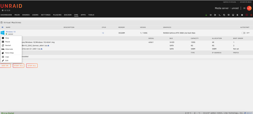Image resolution: width=253 pixels, height=114 pixels.
Task: Click the list view icon beside NAME
Action: (3, 27)
